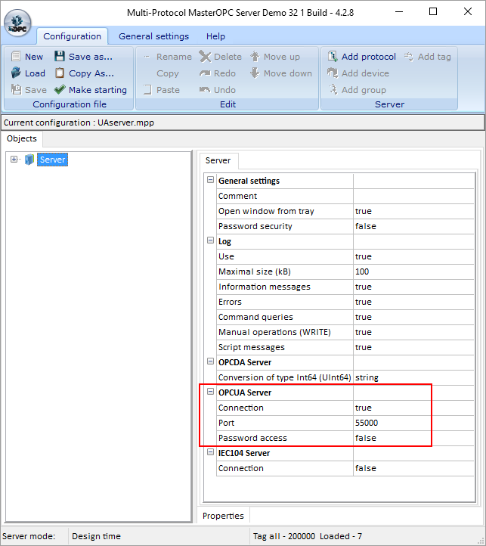
Task: Select the Server item in tree
Action: (52, 160)
